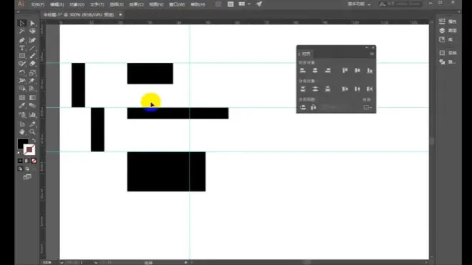The image size is (472, 265).
Task: Open the 效果(C) menu
Action: 137,4
